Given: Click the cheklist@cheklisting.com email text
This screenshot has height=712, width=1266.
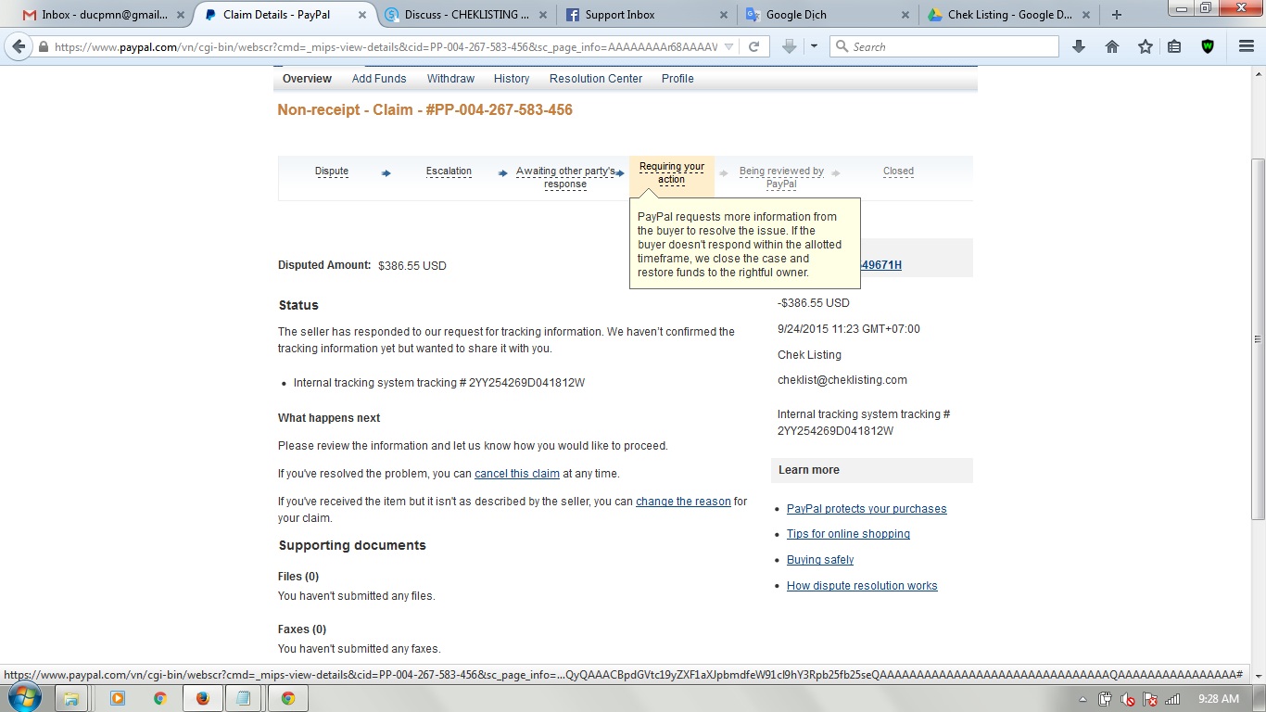Looking at the screenshot, I should [842, 380].
